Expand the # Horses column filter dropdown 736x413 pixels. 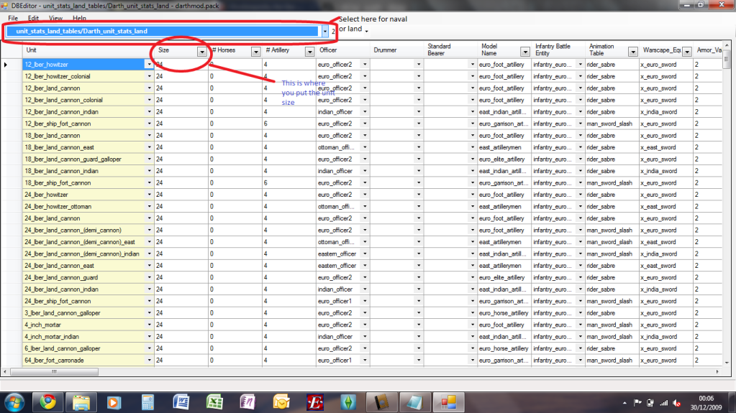pyautogui.click(x=255, y=52)
